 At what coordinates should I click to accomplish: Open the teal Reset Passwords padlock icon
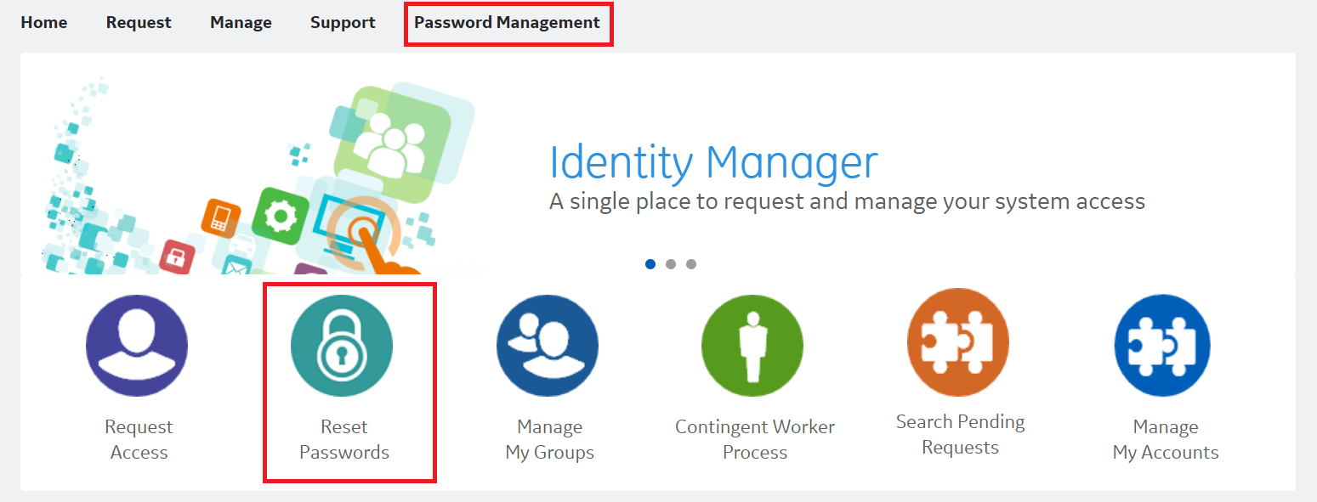pyautogui.click(x=342, y=346)
